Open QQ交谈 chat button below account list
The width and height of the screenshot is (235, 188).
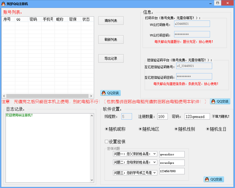point(111,93)
